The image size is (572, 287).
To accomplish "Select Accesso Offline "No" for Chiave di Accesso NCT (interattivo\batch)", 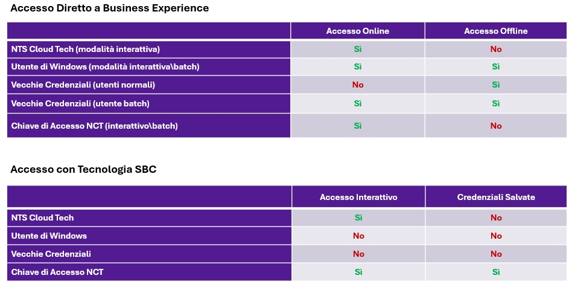I will click(496, 126).
